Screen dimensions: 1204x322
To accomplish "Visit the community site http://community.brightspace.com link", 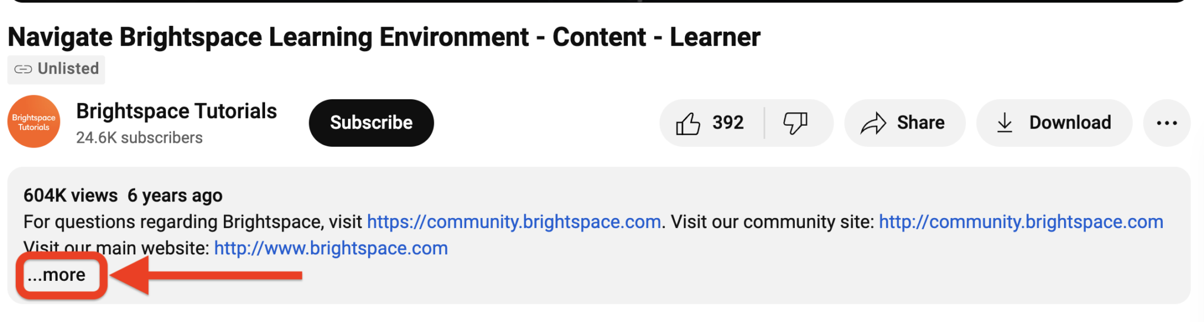I will coord(1021,222).
